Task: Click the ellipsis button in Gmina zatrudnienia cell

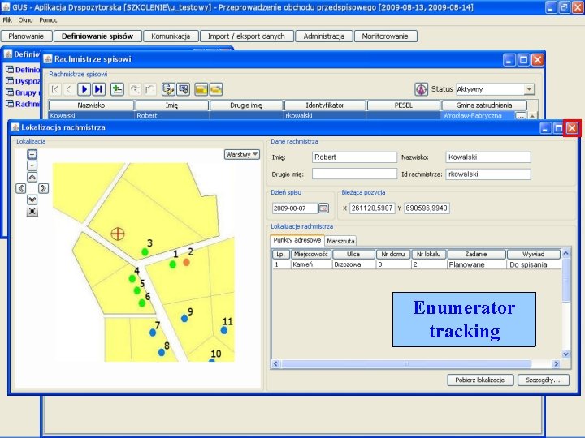Action: point(521,116)
